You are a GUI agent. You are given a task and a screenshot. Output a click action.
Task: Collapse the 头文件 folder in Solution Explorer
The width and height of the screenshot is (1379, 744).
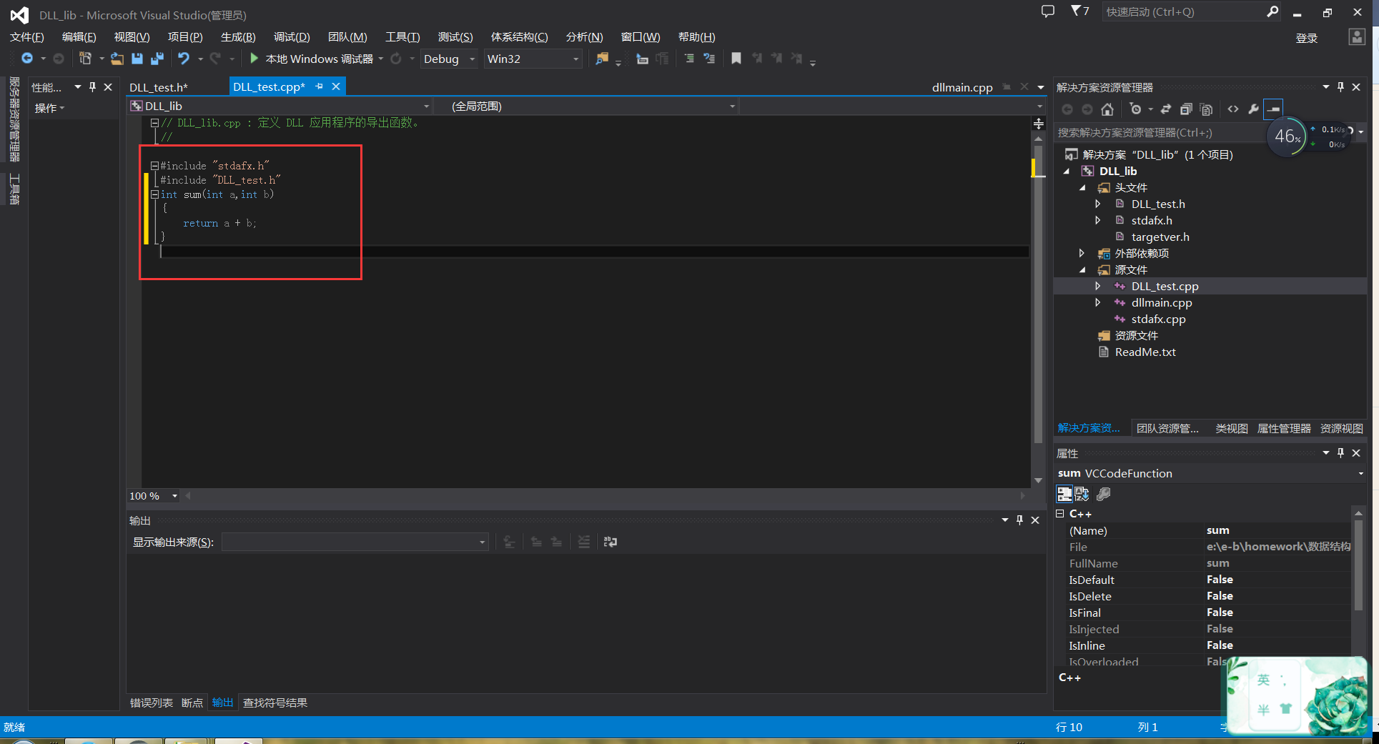pos(1082,187)
